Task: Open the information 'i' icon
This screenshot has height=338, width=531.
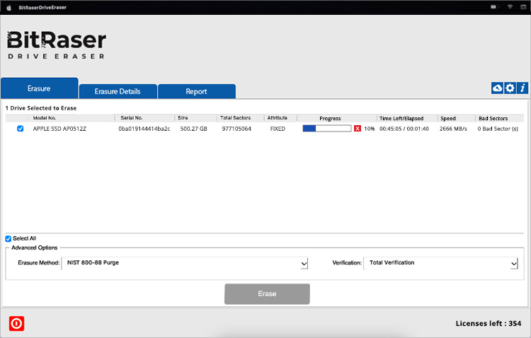Action: (x=523, y=88)
